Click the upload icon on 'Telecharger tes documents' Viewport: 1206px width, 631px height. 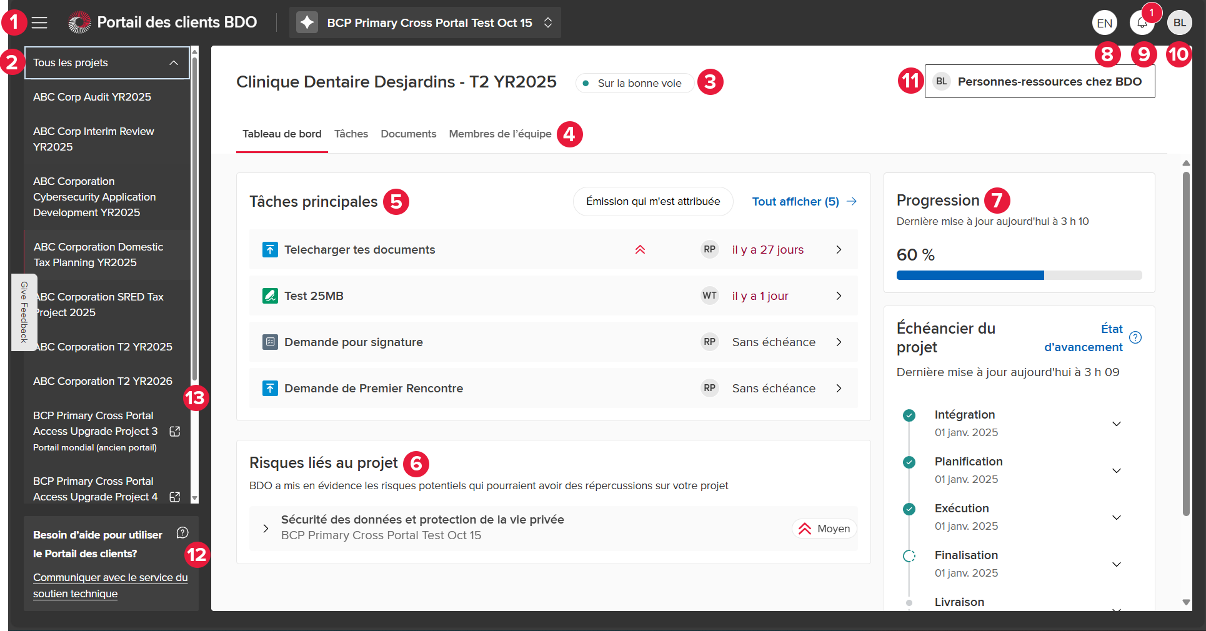[x=270, y=249]
